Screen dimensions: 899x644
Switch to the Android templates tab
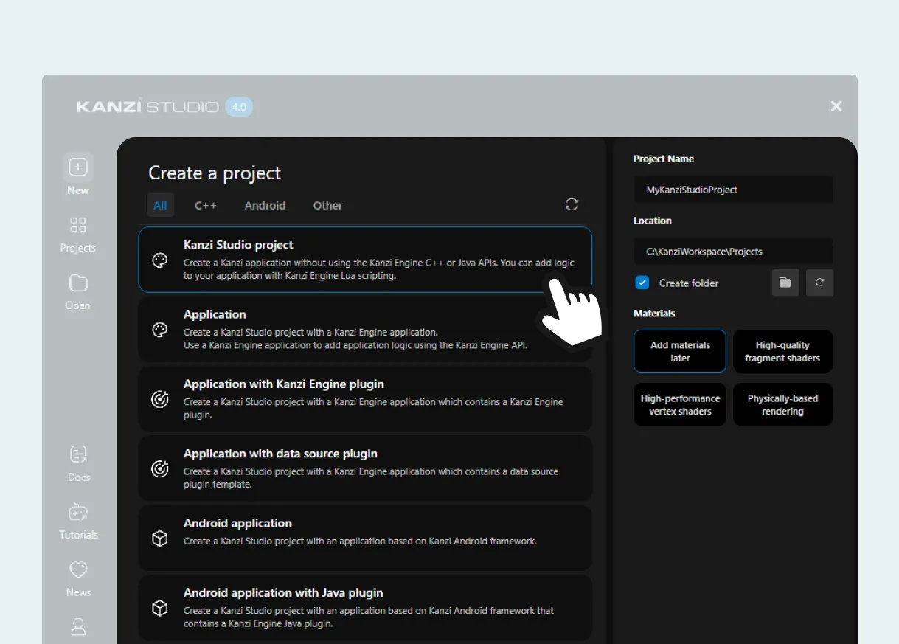[x=265, y=205]
